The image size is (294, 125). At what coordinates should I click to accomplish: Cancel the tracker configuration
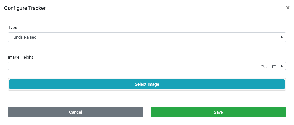[x=75, y=112]
